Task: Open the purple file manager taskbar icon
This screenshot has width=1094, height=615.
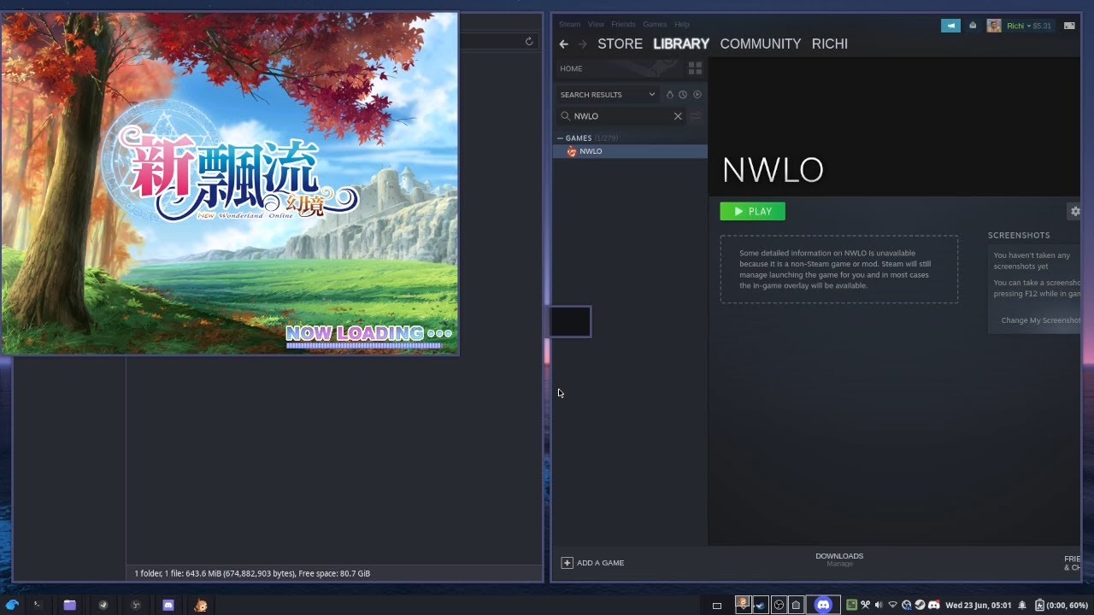Action: click(69, 605)
